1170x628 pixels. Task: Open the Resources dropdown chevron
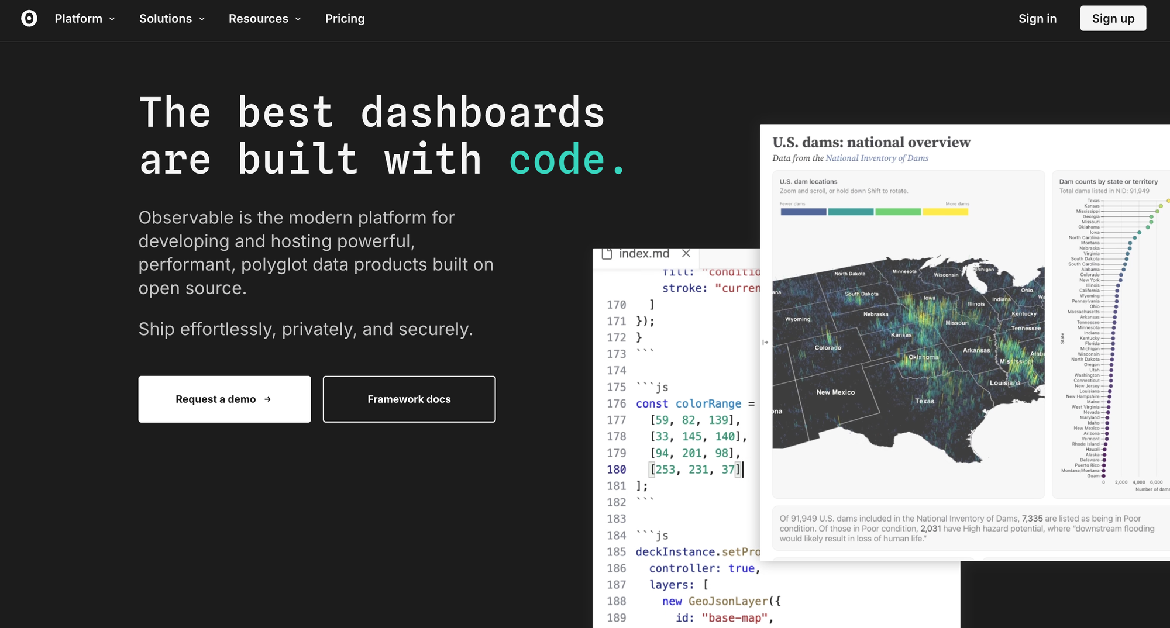pos(298,19)
